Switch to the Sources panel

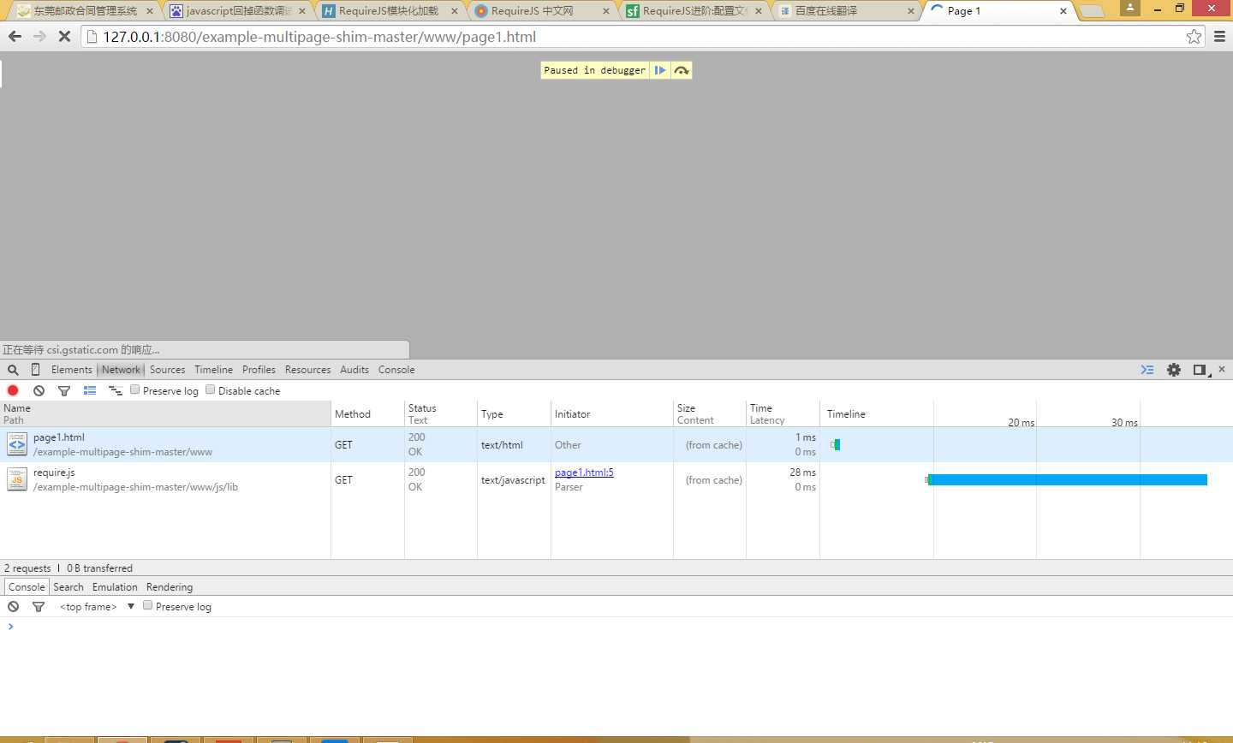(168, 370)
